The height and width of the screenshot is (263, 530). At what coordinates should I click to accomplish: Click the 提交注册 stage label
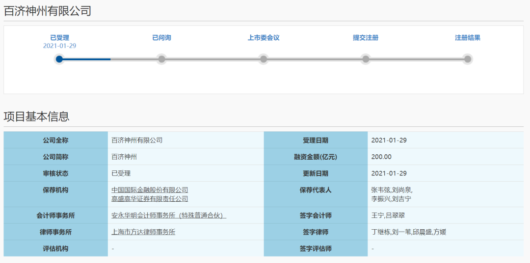[x=366, y=38]
